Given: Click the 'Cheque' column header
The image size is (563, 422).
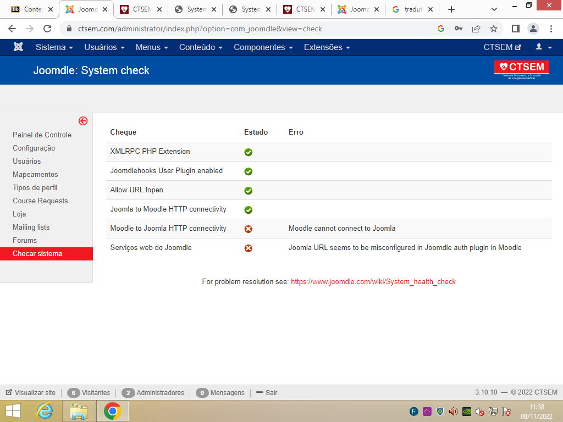Looking at the screenshot, I should (123, 132).
